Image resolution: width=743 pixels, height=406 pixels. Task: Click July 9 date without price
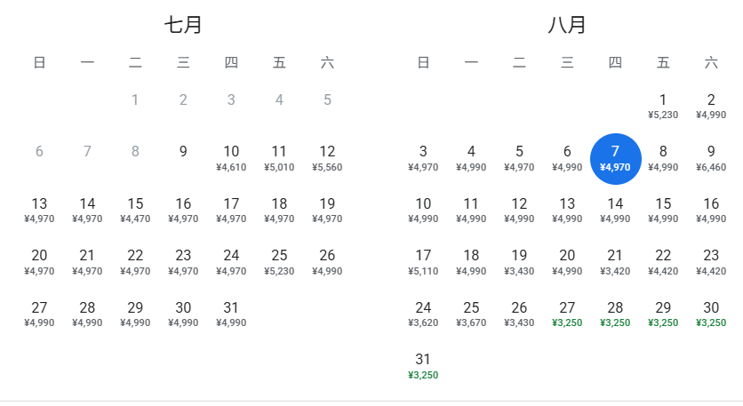[183, 152]
